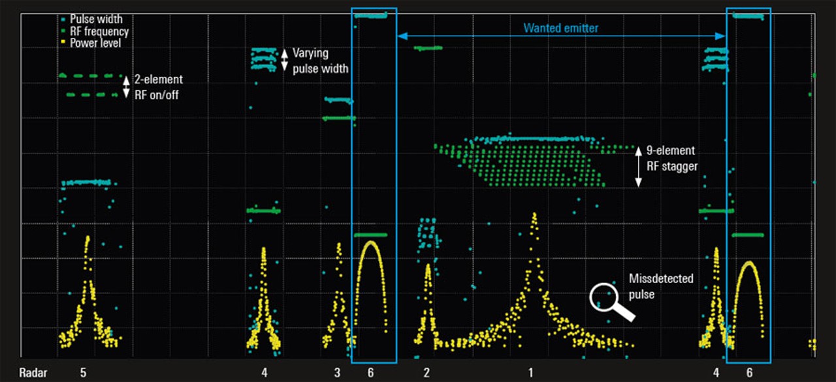Select the RF frequency legend text
Image resolution: width=836 pixels, height=382 pixels.
click(99, 31)
